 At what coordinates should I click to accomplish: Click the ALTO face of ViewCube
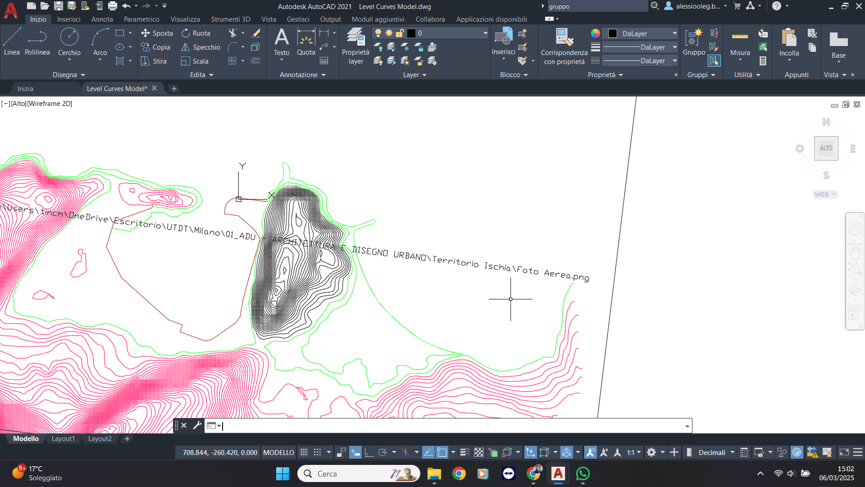[826, 148]
